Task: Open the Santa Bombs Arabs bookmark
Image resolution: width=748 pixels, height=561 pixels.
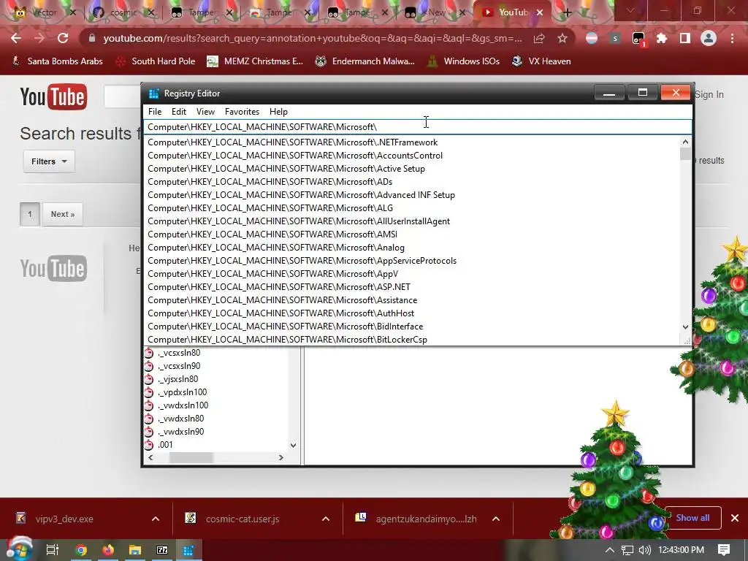Action: point(57,61)
